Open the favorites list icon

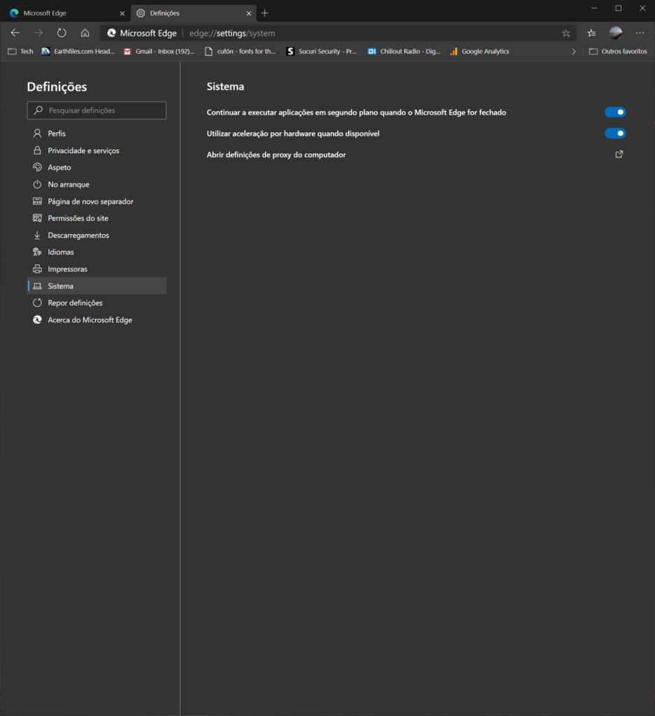(591, 33)
